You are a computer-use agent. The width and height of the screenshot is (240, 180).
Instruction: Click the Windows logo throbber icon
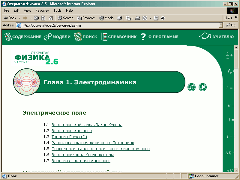coord(232,11)
